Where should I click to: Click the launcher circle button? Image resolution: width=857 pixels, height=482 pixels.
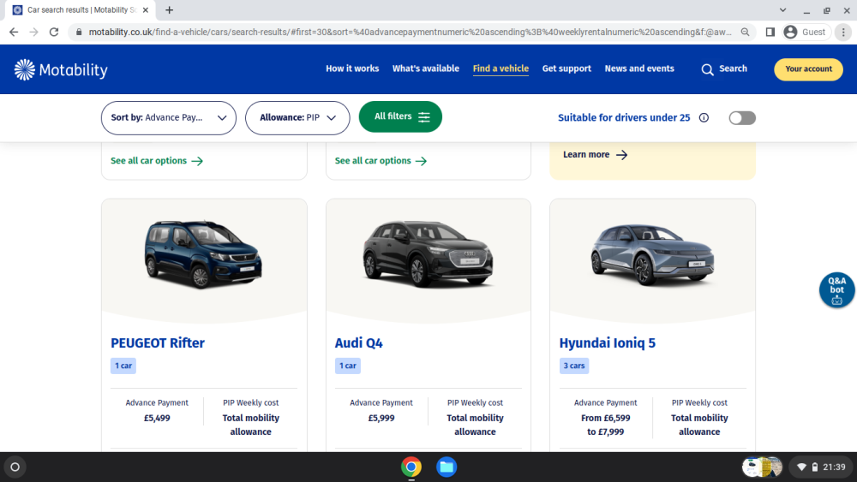pyautogui.click(x=15, y=467)
